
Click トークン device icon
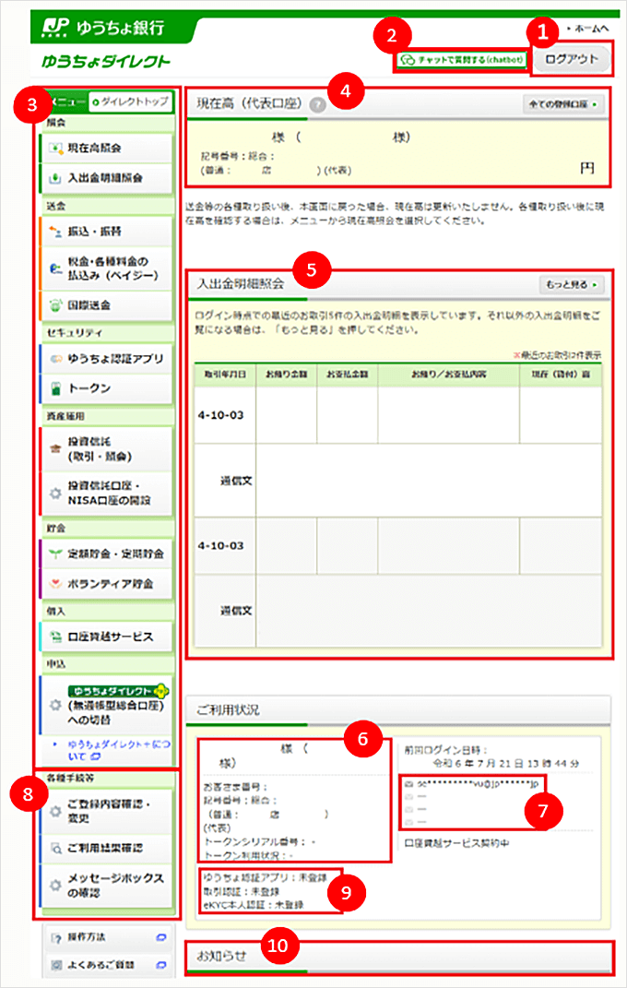coord(56,388)
